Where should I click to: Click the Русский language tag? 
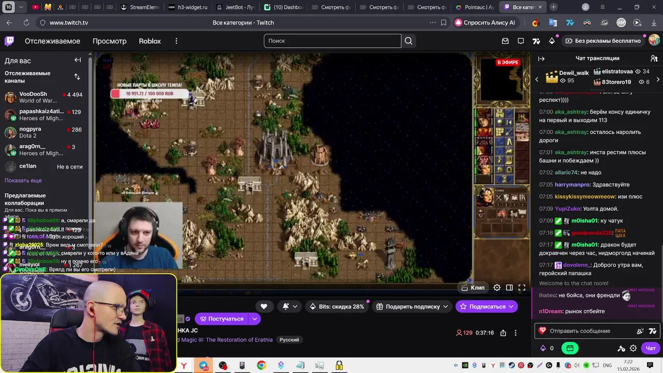pos(289,340)
